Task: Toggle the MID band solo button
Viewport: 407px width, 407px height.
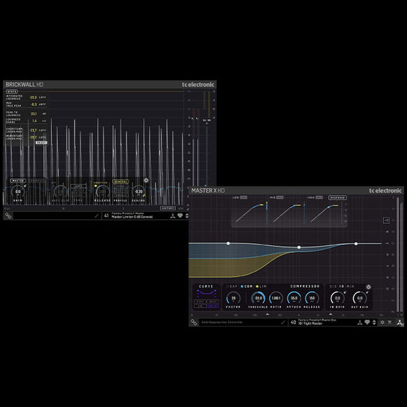Action: pyautogui.click(x=280, y=198)
